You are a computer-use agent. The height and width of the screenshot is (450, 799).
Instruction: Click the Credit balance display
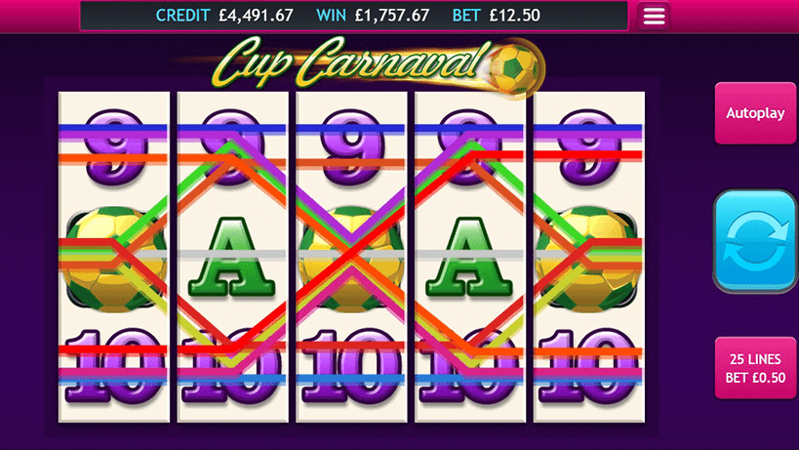click(x=224, y=16)
